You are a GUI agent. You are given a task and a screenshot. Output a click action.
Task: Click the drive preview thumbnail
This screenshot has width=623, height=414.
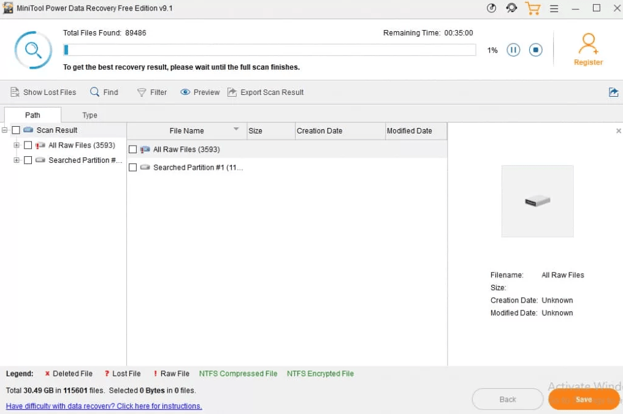point(537,201)
